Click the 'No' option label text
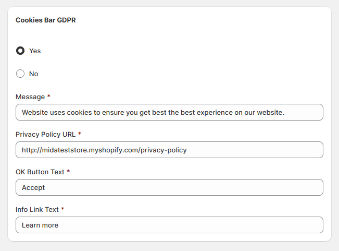The width and height of the screenshot is (339, 251). 34,74
